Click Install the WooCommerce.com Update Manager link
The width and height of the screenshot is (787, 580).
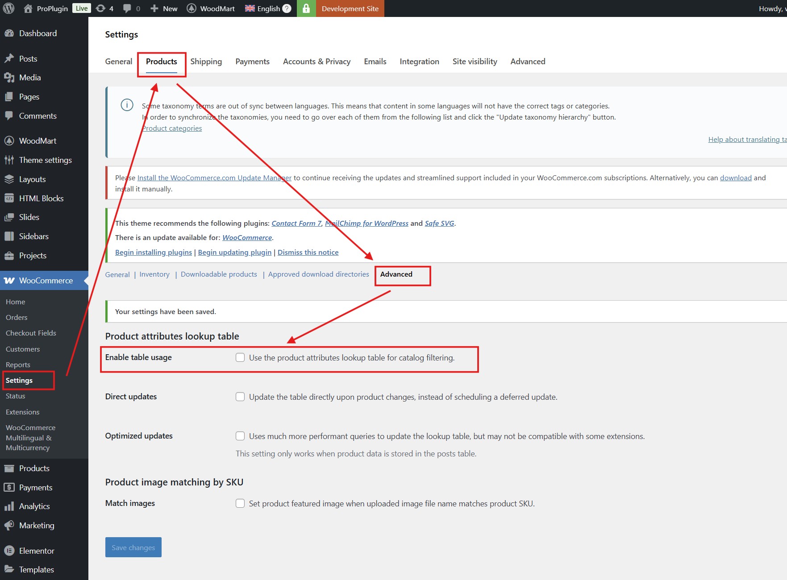click(214, 178)
